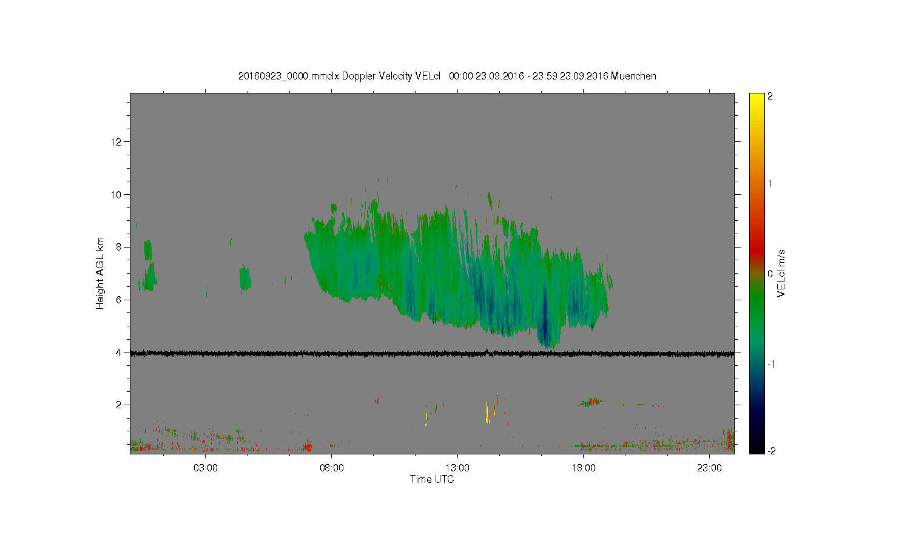Click the green section of the colorbar
910x546 pixels.
757,303
